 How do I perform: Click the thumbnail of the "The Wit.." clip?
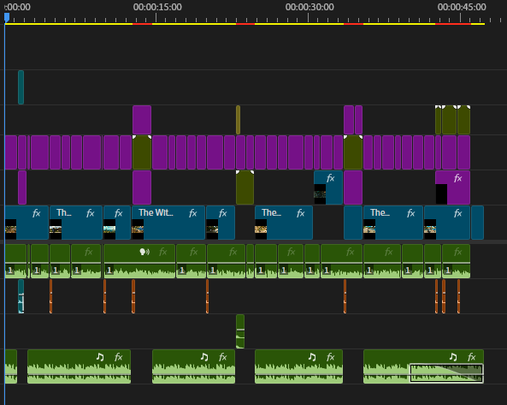[x=138, y=229]
